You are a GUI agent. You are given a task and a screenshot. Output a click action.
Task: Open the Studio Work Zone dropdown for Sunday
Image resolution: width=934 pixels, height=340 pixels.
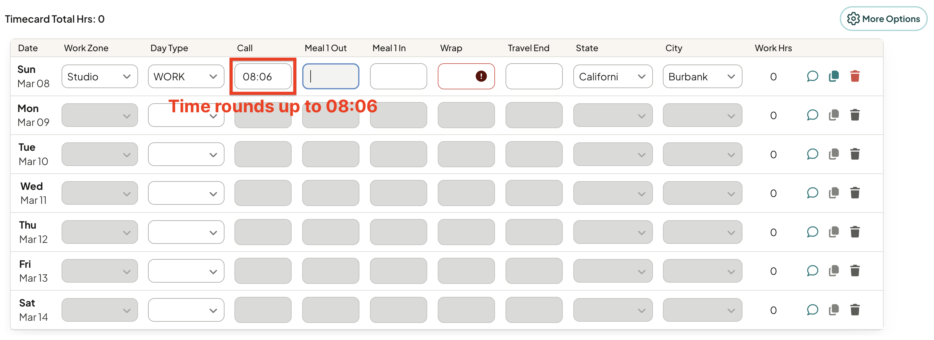[x=100, y=76]
